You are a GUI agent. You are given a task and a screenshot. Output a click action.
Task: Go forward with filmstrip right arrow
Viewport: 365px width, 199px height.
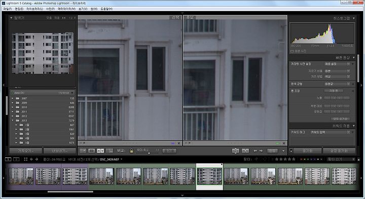click(36, 159)
